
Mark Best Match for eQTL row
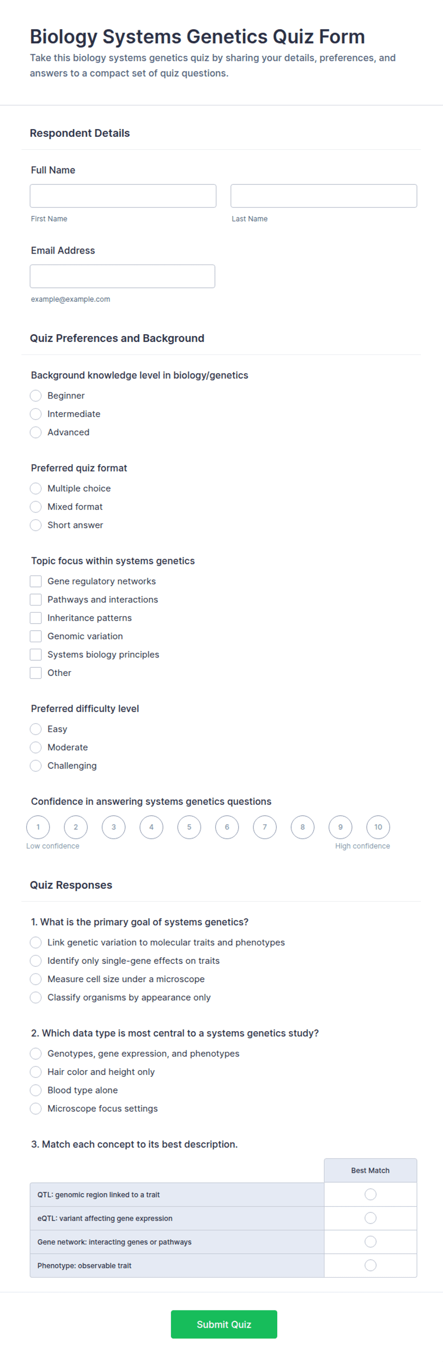(371, 1218)
